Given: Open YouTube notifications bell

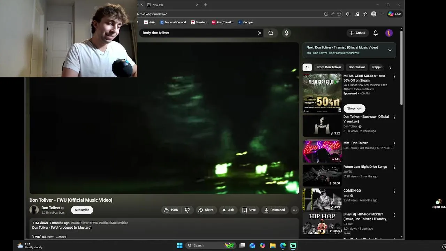Looking at the screenshot, I should tap(376, 33).
